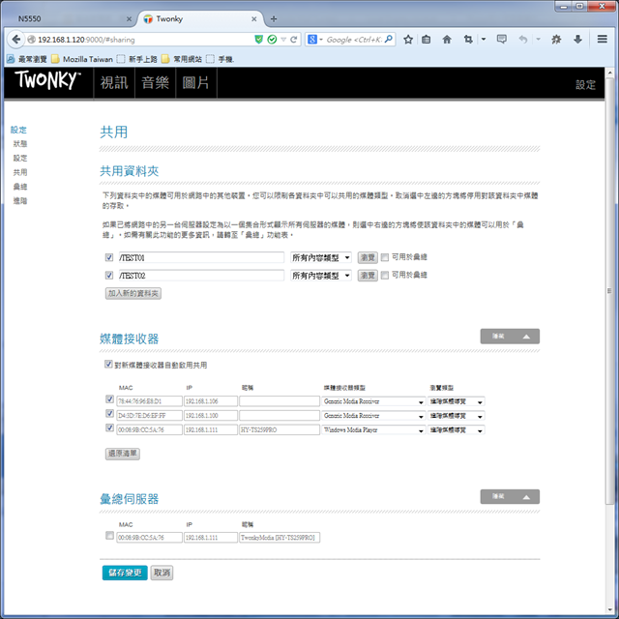This screenshot has width=619, height=619.
Task: Enable aggregation checkbox for /TEST02
Action: pos(385,275)
